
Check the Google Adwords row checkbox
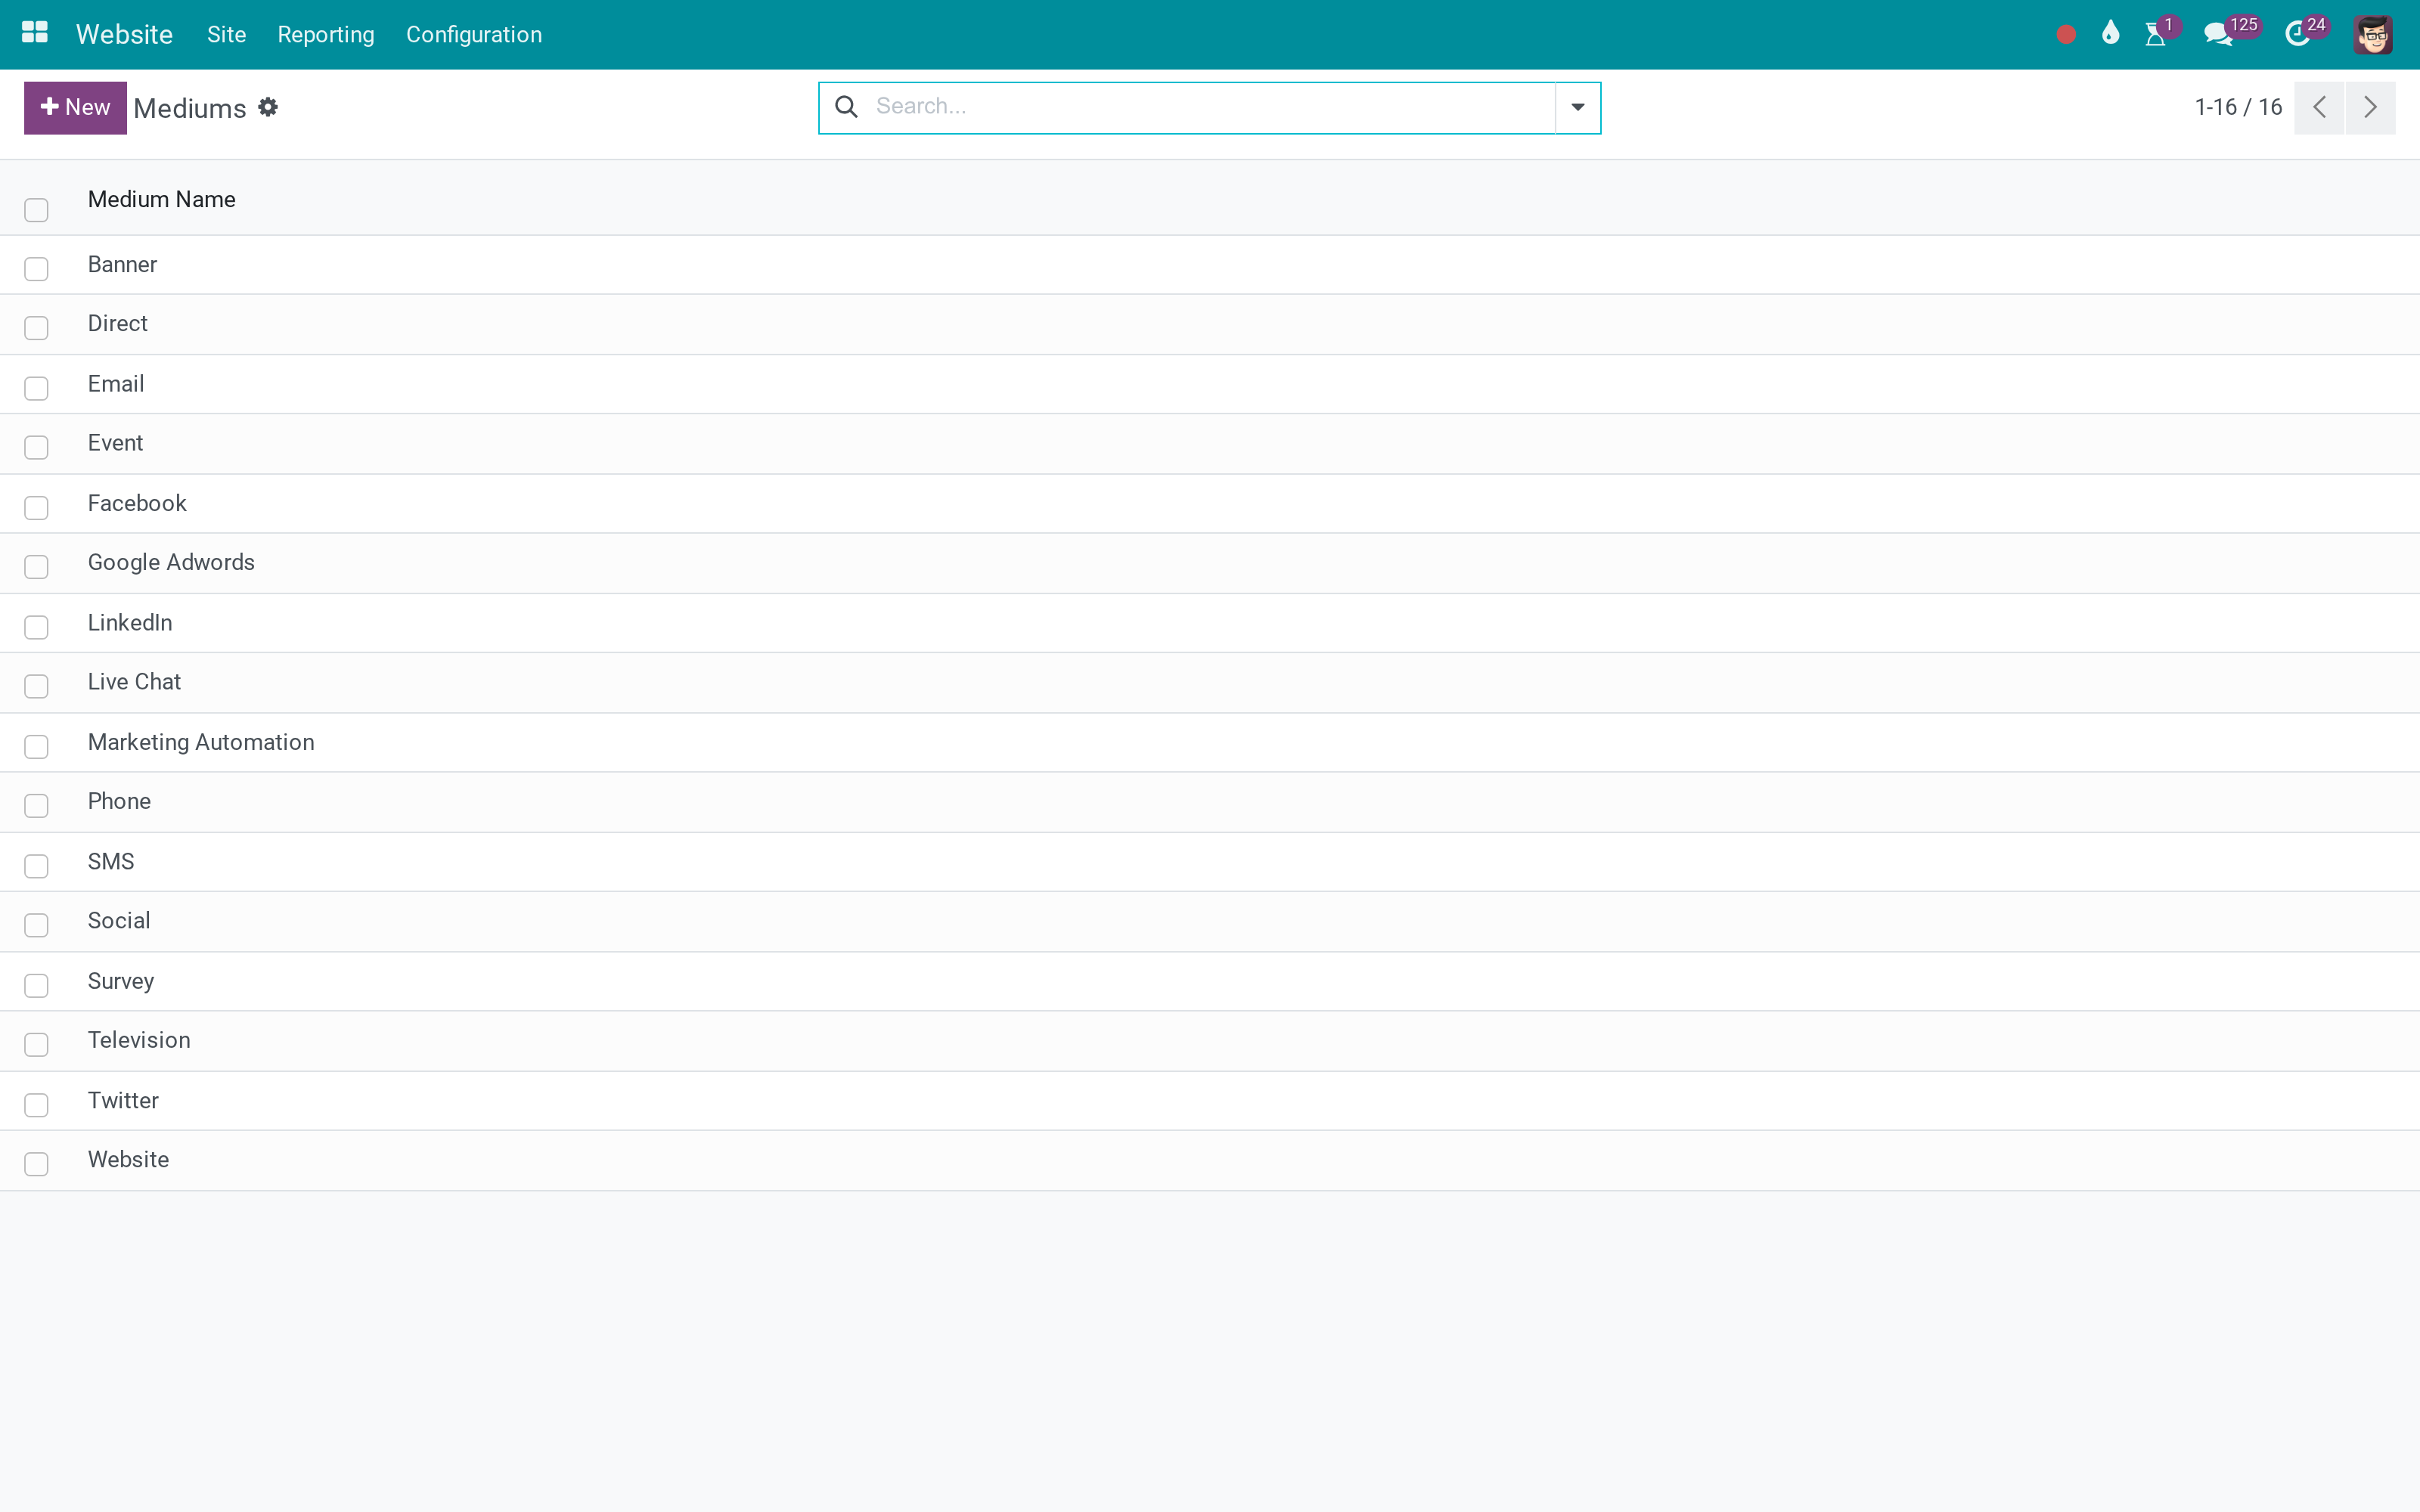pyautogui.click(x=36, y=567)
